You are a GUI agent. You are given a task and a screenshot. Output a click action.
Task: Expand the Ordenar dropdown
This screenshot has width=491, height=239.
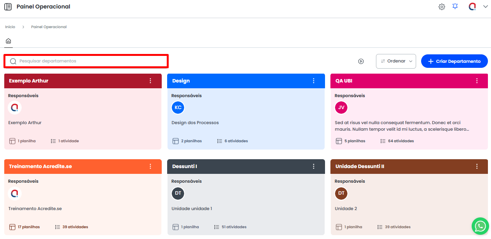pos(396,61)
